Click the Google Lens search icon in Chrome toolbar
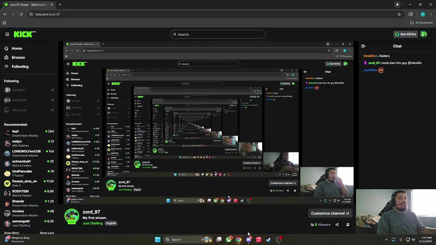 coord(410,14)
